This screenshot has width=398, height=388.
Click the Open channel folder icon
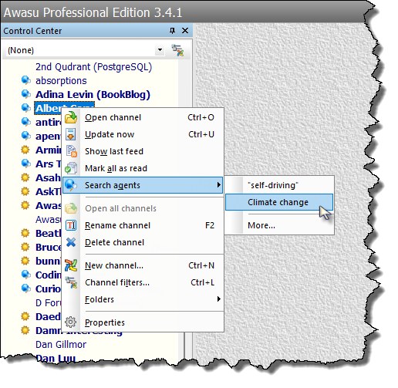point(71,117)
